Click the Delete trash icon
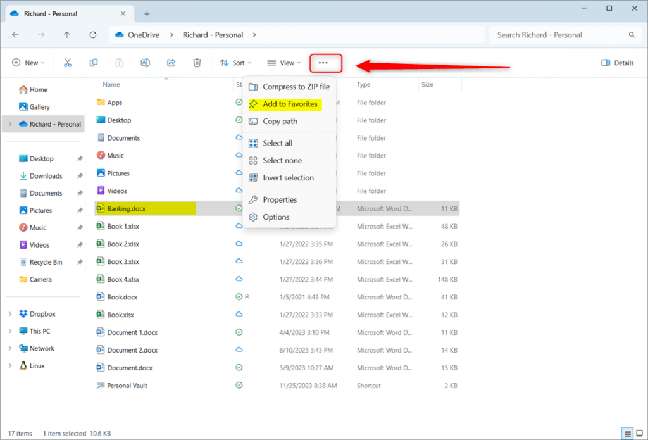648x440 pixels. [x=197, y=63]
